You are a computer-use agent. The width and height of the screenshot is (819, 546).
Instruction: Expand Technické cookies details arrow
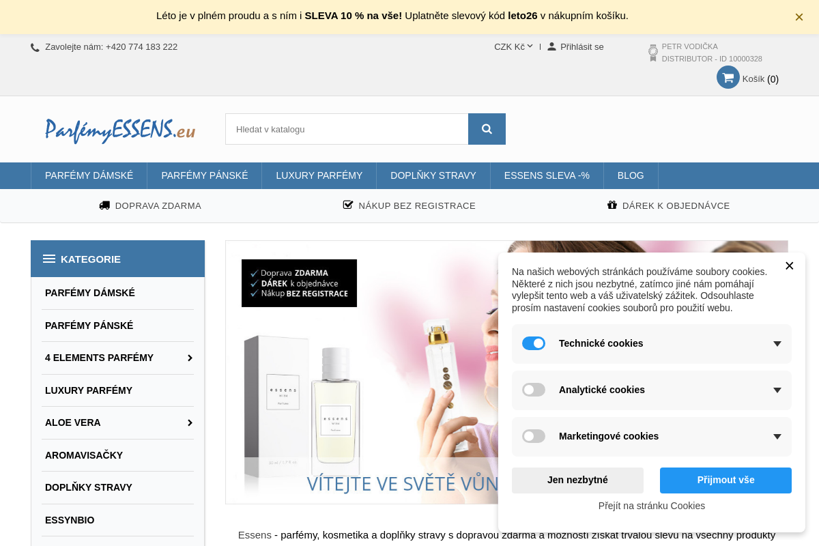pyautogui.click(x=777, y=344)
